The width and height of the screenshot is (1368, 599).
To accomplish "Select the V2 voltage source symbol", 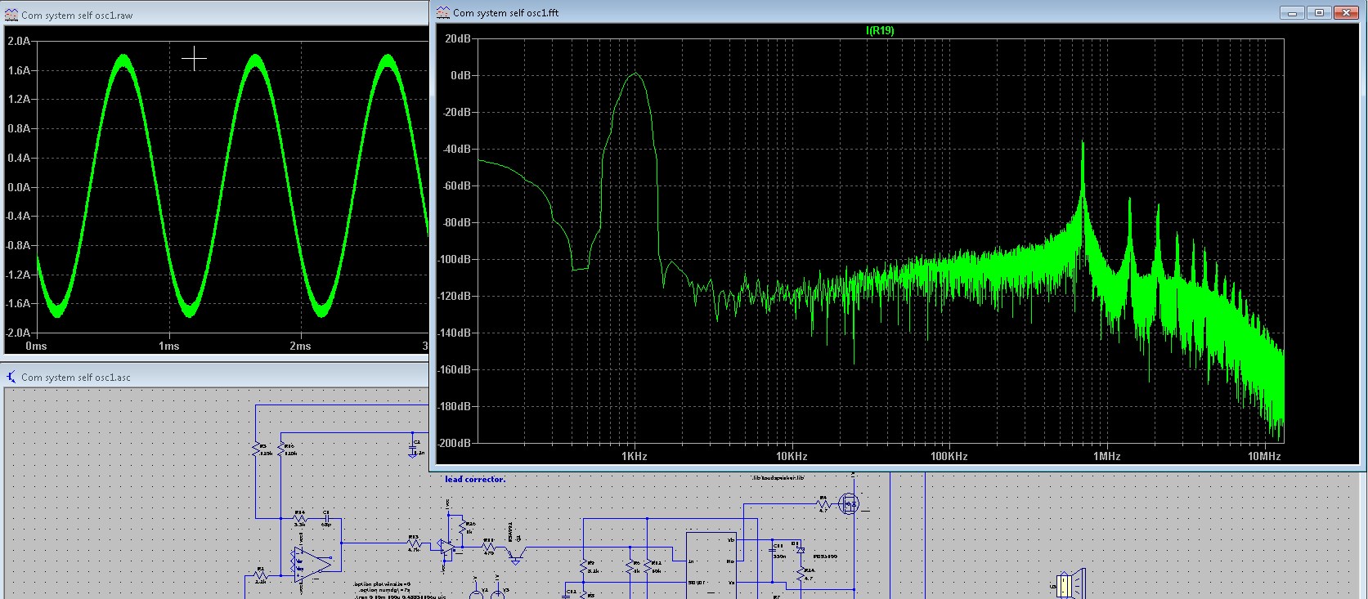I will [x=476, y=593].
